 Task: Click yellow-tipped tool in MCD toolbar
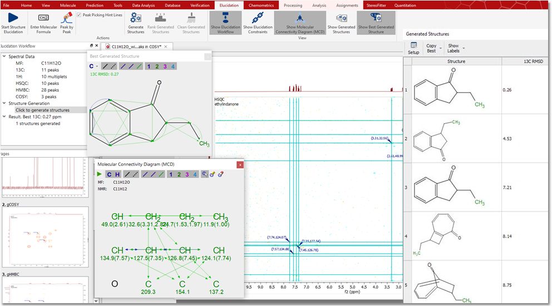click(213, 174)
